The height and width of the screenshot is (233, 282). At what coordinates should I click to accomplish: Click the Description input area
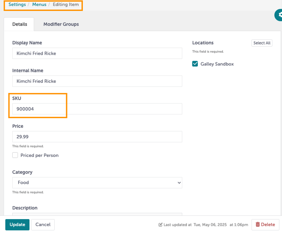pyautogui.click(x=97, y=215)
